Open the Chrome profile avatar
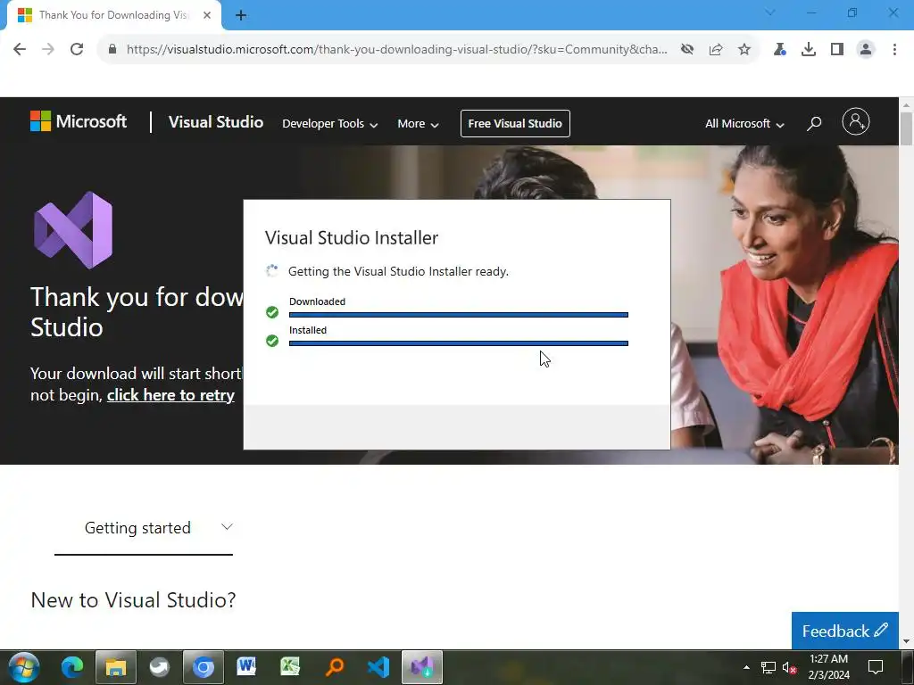Screen dimensions: 914x685 coord(866,50)
